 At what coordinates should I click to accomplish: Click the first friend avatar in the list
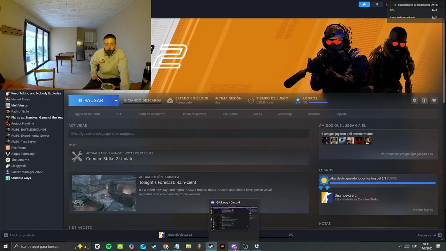tap(325, 140)
